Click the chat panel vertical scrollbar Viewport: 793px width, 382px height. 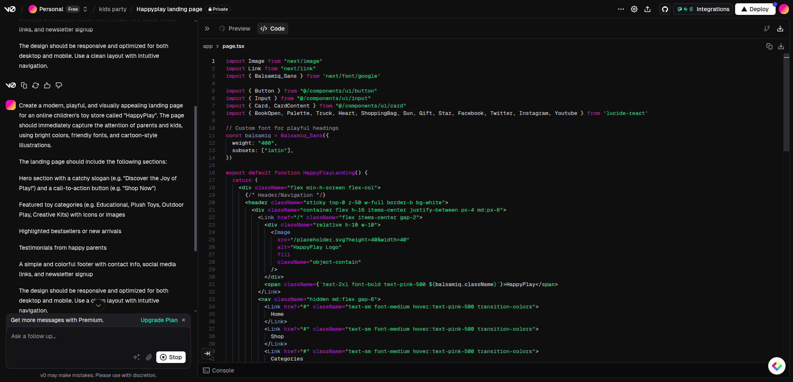click(x=196, y=179)
